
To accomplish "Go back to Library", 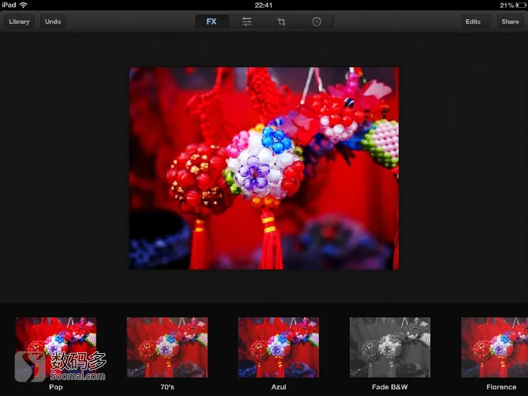I will [x=19, y=22].
